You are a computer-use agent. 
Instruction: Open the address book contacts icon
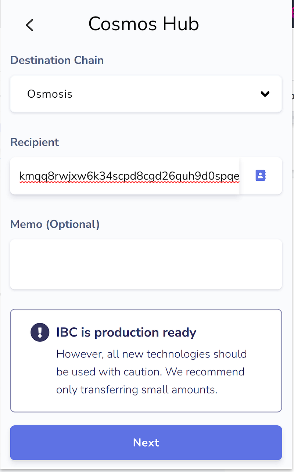(261, 176)
